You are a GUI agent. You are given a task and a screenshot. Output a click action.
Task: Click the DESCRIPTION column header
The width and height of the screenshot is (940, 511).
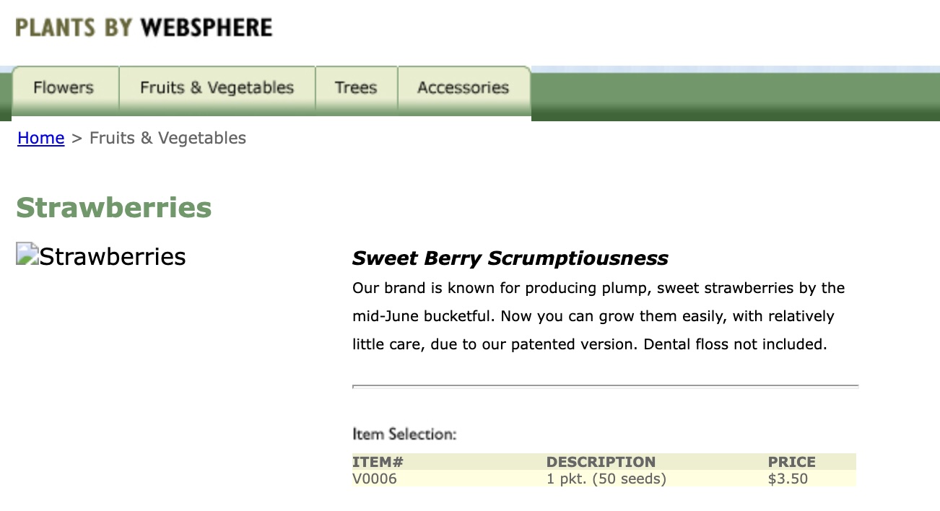coord(601,462)
